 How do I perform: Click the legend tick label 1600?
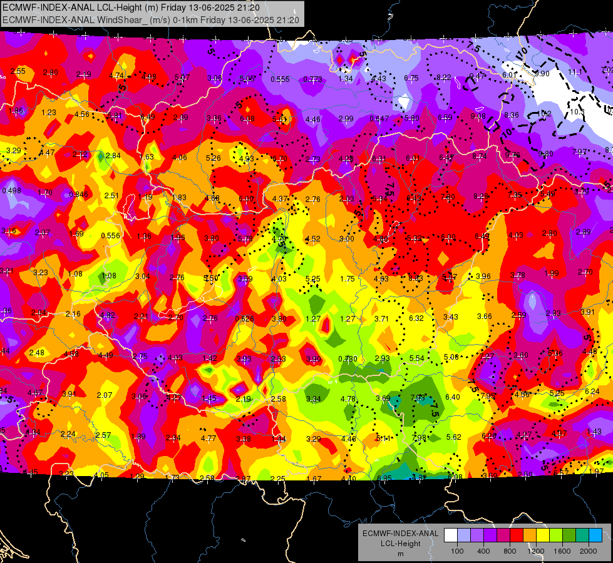(x=562, y=551)
